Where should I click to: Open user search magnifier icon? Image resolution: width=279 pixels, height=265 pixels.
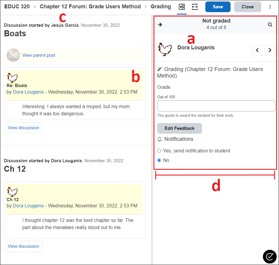tap(270, 25)
